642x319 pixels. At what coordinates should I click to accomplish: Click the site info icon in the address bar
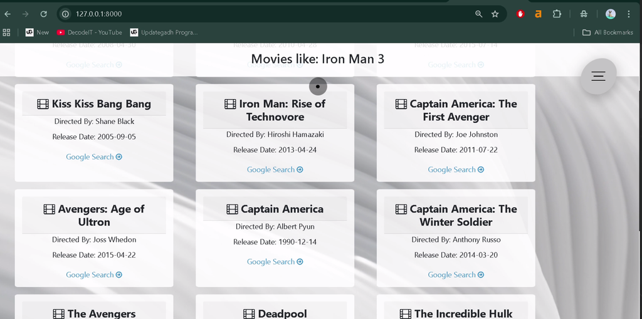(65, 14)
